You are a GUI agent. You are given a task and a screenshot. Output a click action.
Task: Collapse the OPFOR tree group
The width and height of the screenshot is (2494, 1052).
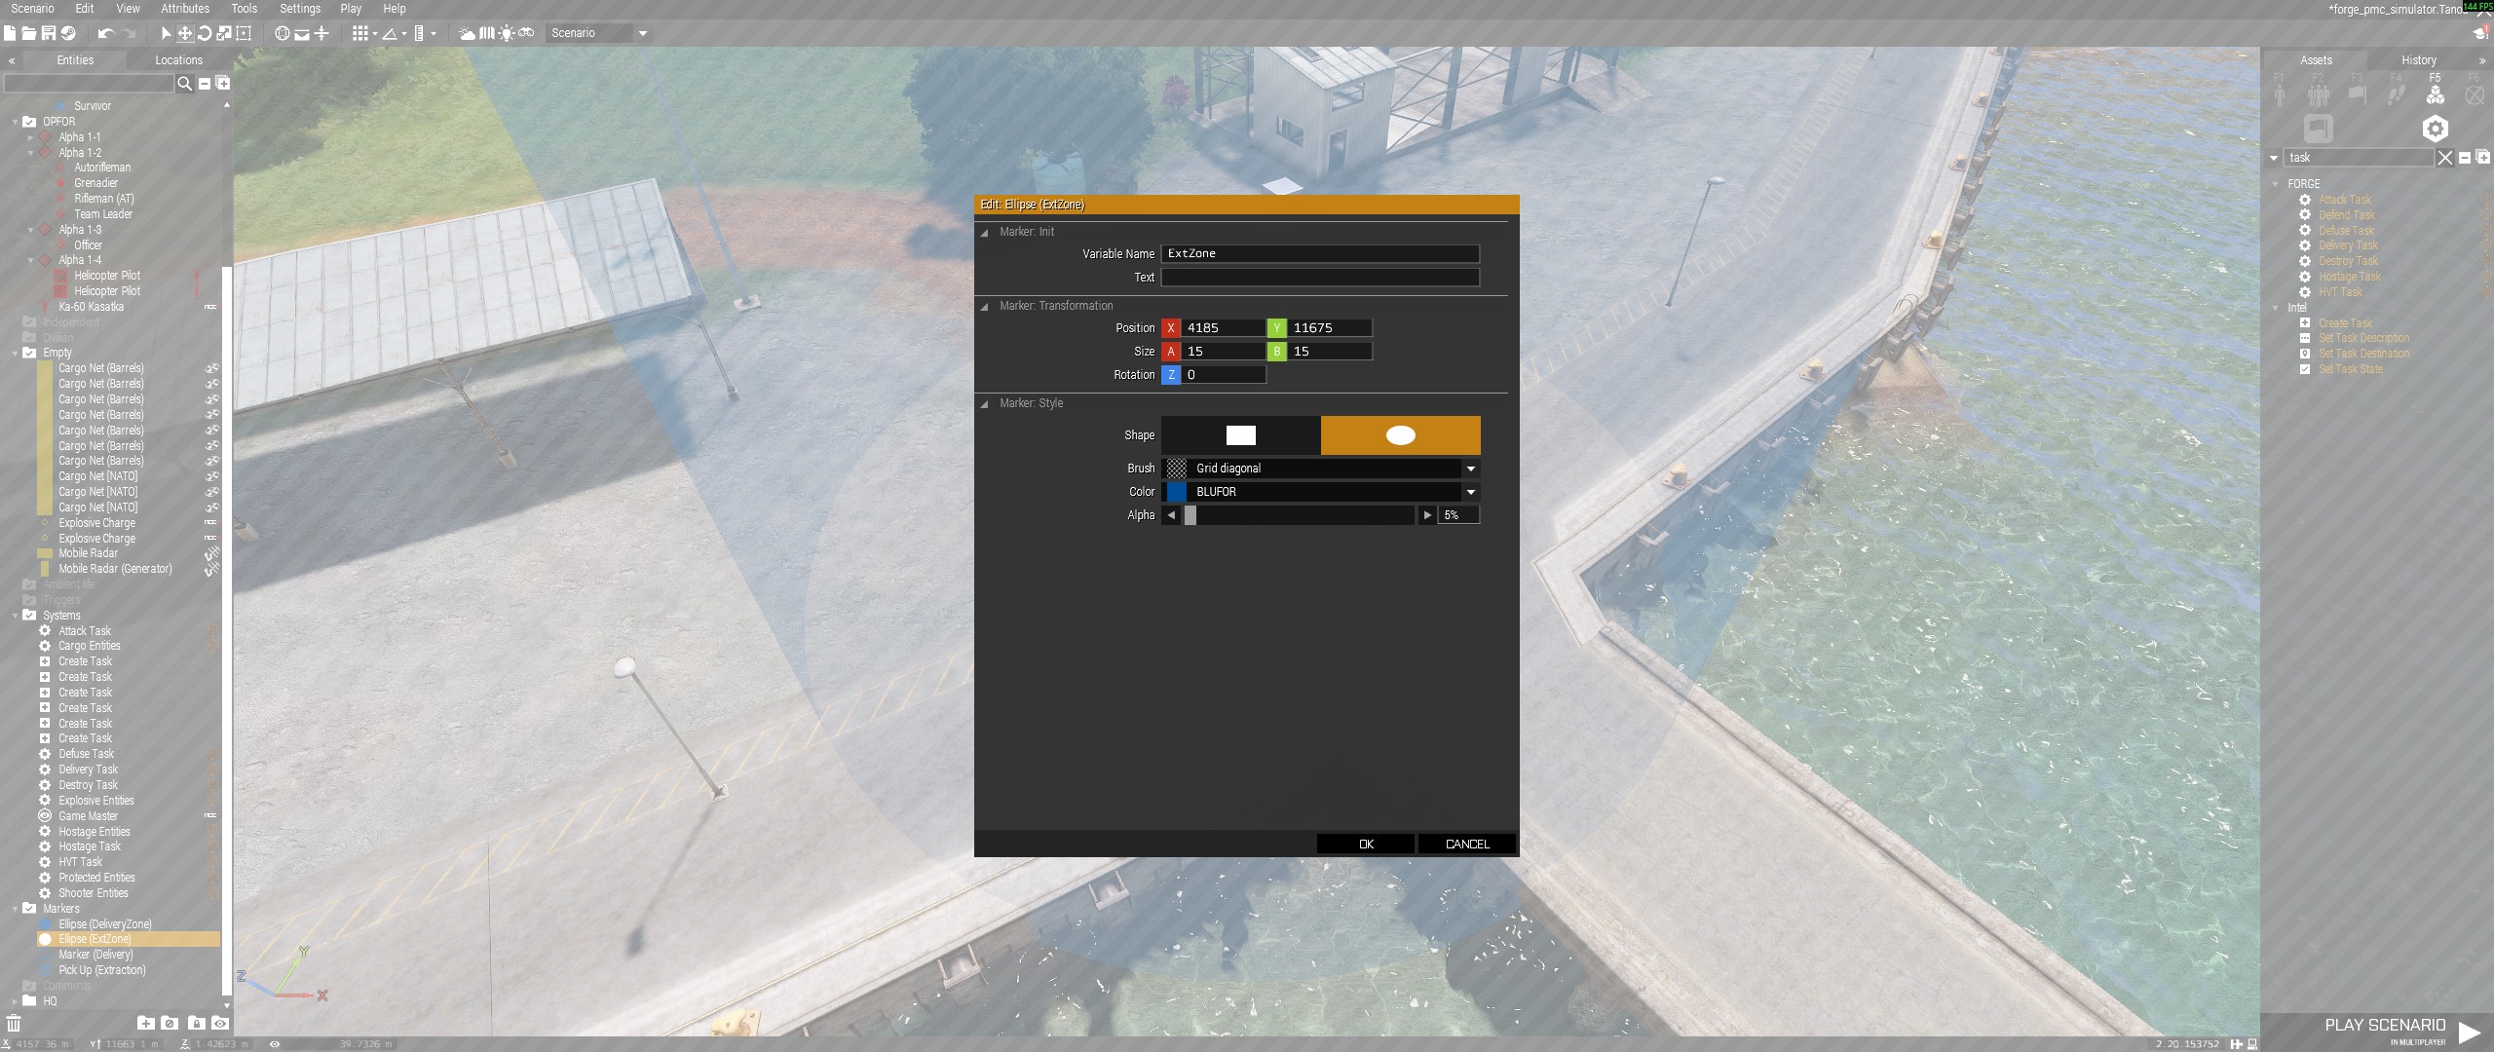[x=15, y=123]
